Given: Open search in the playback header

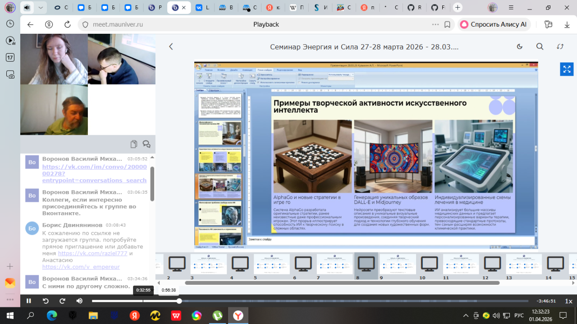Looking at the screenshot, I should tap(540, 46).
